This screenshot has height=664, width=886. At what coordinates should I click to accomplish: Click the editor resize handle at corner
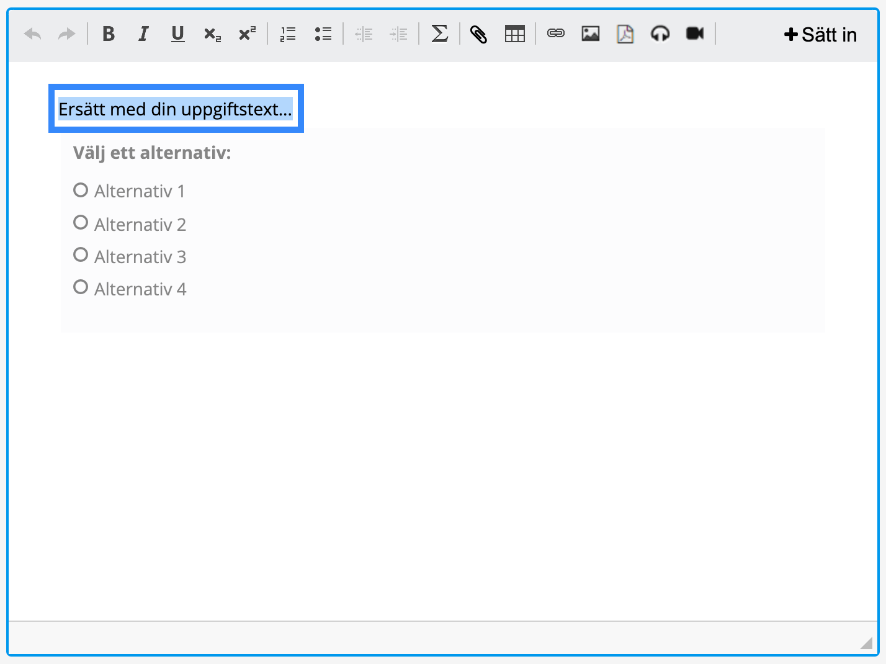point(866,642)
